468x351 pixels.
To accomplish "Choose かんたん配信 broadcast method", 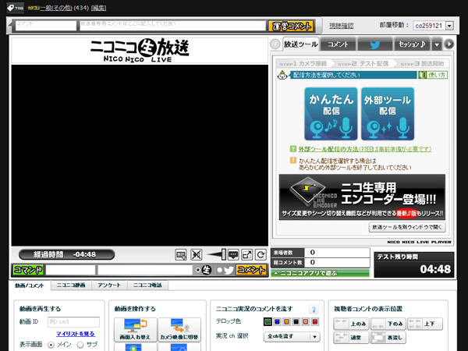I will point(331,113).
